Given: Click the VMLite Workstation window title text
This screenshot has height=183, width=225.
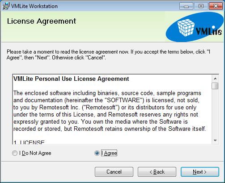Looking at the screenshot, I should pos(34,6).
